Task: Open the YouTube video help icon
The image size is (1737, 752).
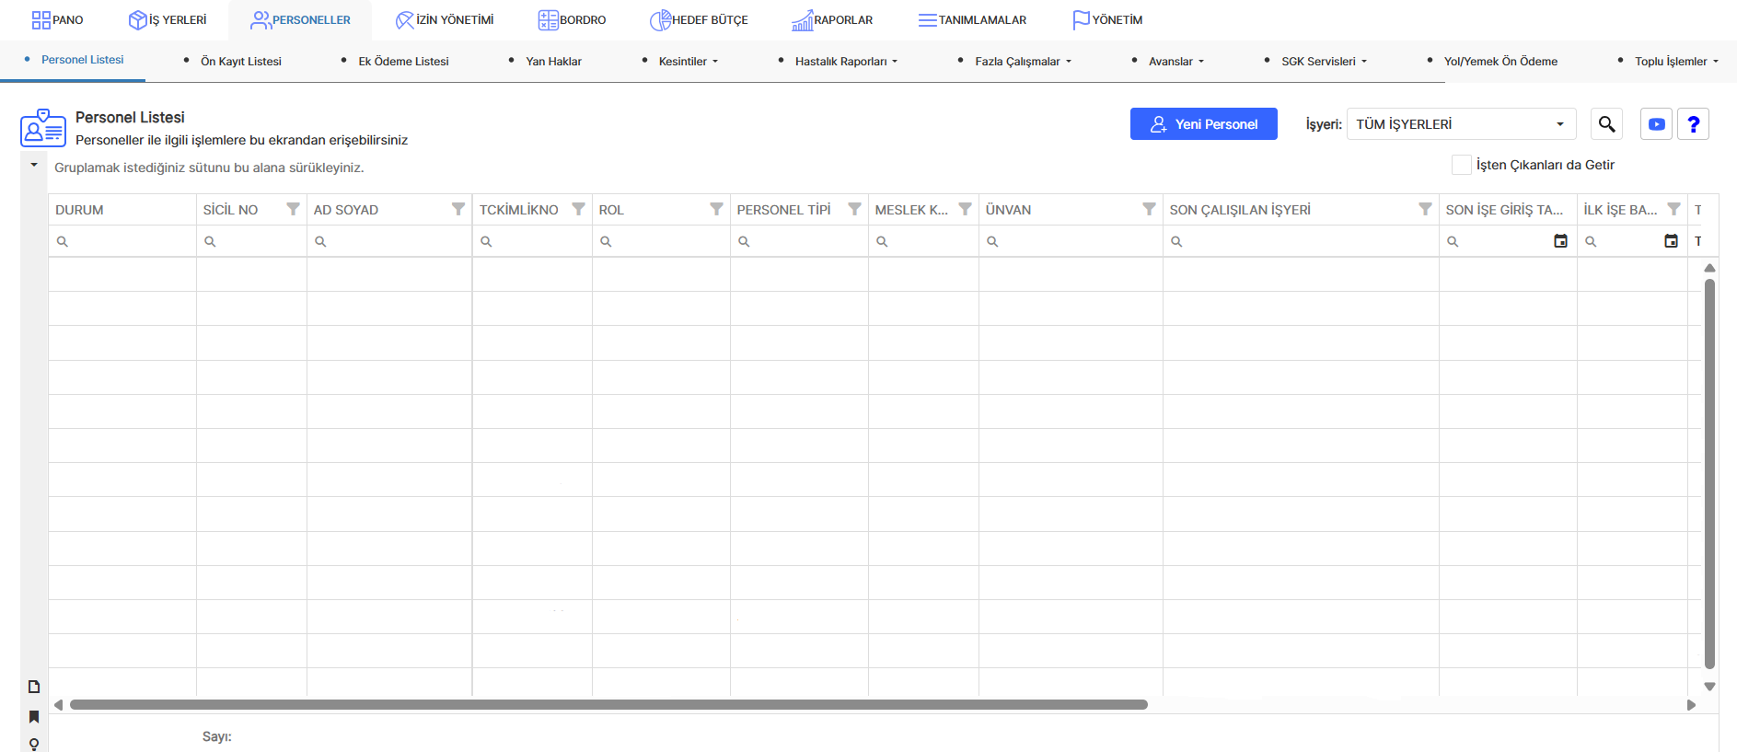Action: pos(1656,124)
